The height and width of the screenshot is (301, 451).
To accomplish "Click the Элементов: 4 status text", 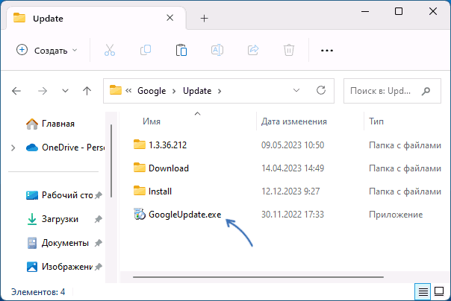I will tap(38, 292).
